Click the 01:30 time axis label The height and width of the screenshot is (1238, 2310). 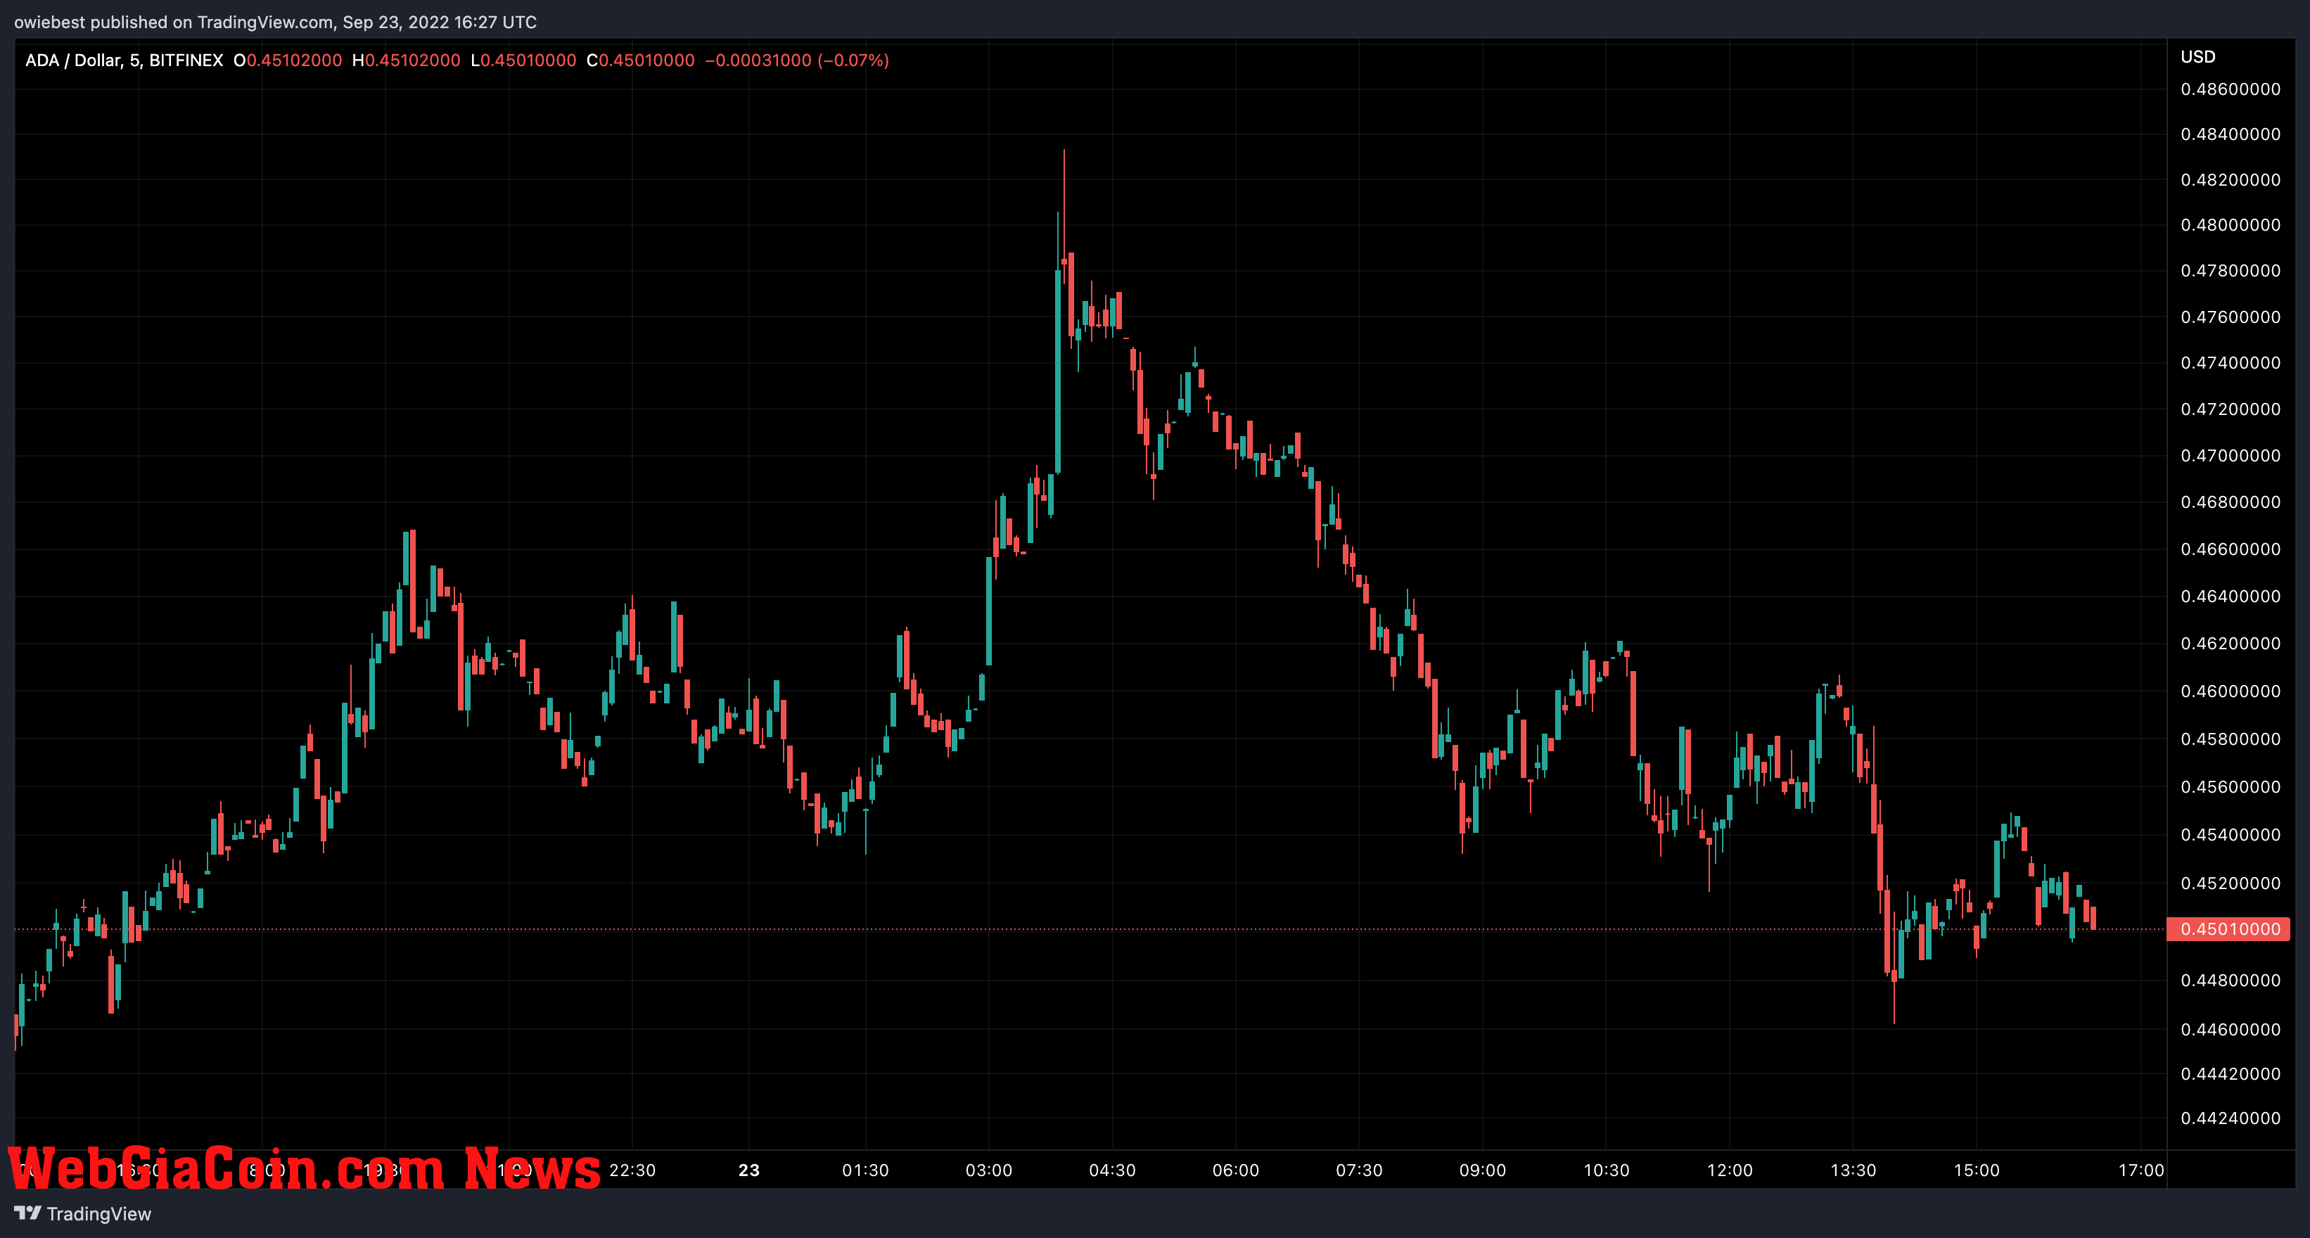coord(865,1170)
